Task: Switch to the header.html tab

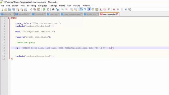Action: pos(23,14)
